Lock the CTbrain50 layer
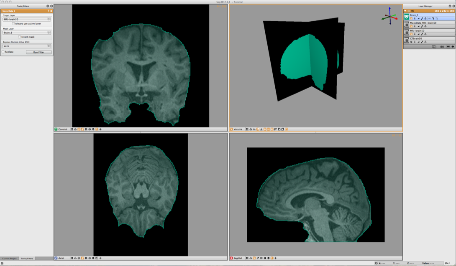456x266 pixels. pos(425,42)
